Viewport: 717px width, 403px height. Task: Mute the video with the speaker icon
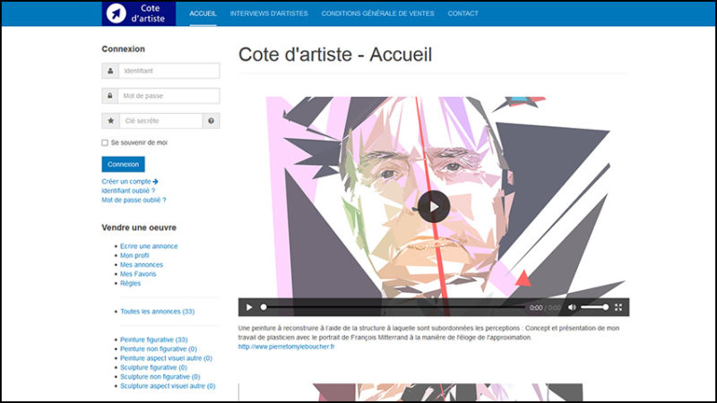(572, 307)
